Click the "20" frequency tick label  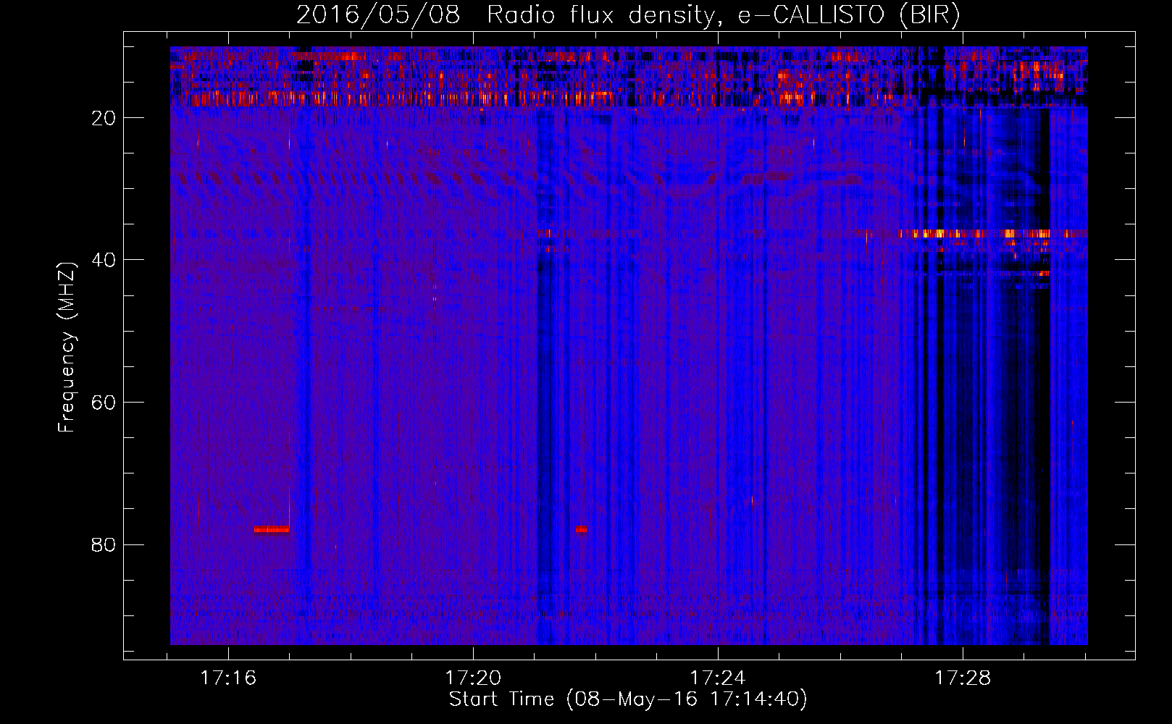point(104,118)
